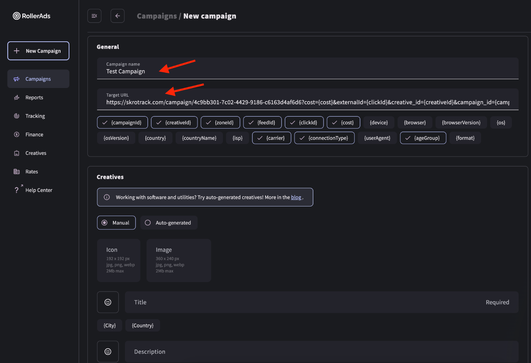Add the {osVersion} macro
The image size is (531, 363).
pos(116,138)
